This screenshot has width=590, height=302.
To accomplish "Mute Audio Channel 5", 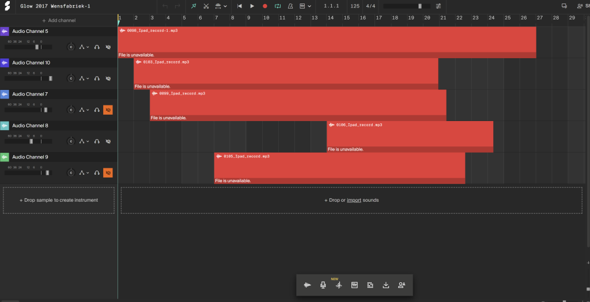I will [x=108, y=47].
